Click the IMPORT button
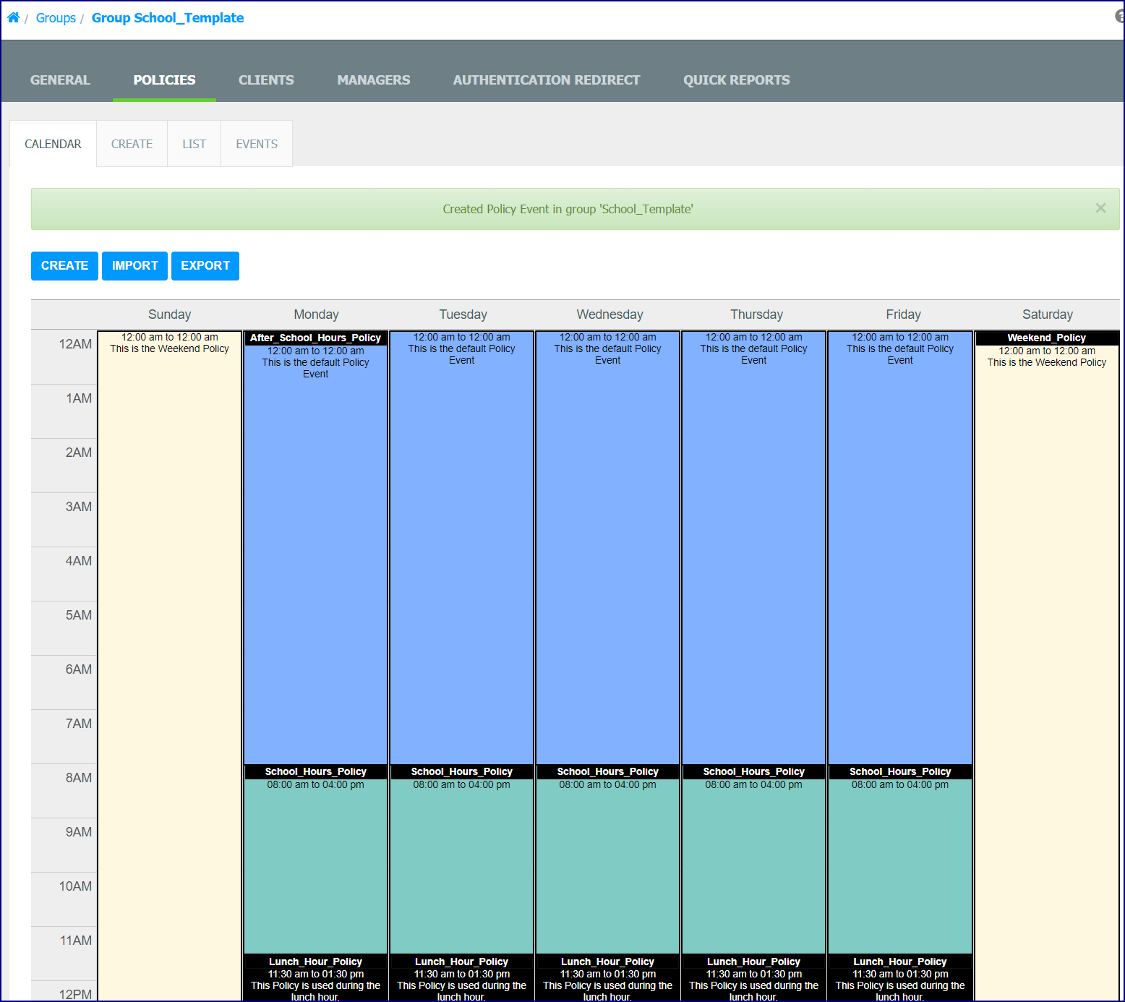The height and width of the screenshot is (1002, 1125). [134, 266]
